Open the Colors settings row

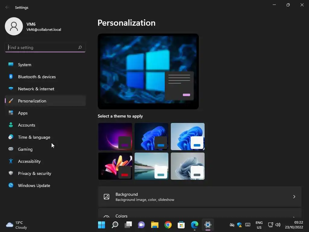click(x=200, y=213)
